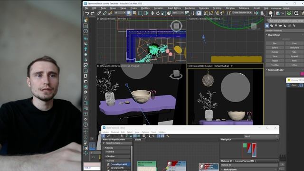Screen dimensions: 304x171
Task: Toggle the Angle Snap button
Action: 211,13
